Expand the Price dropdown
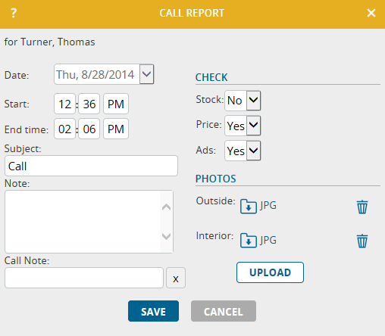Image resolution: width=385 pixels, height=336 pixels. [x=253, y=126]
